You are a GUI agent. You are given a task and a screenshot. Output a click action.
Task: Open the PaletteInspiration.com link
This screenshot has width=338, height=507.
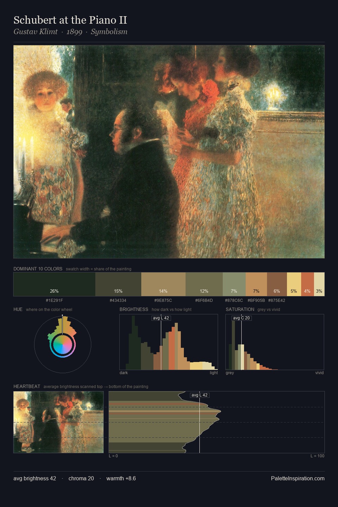coord(298,478)
